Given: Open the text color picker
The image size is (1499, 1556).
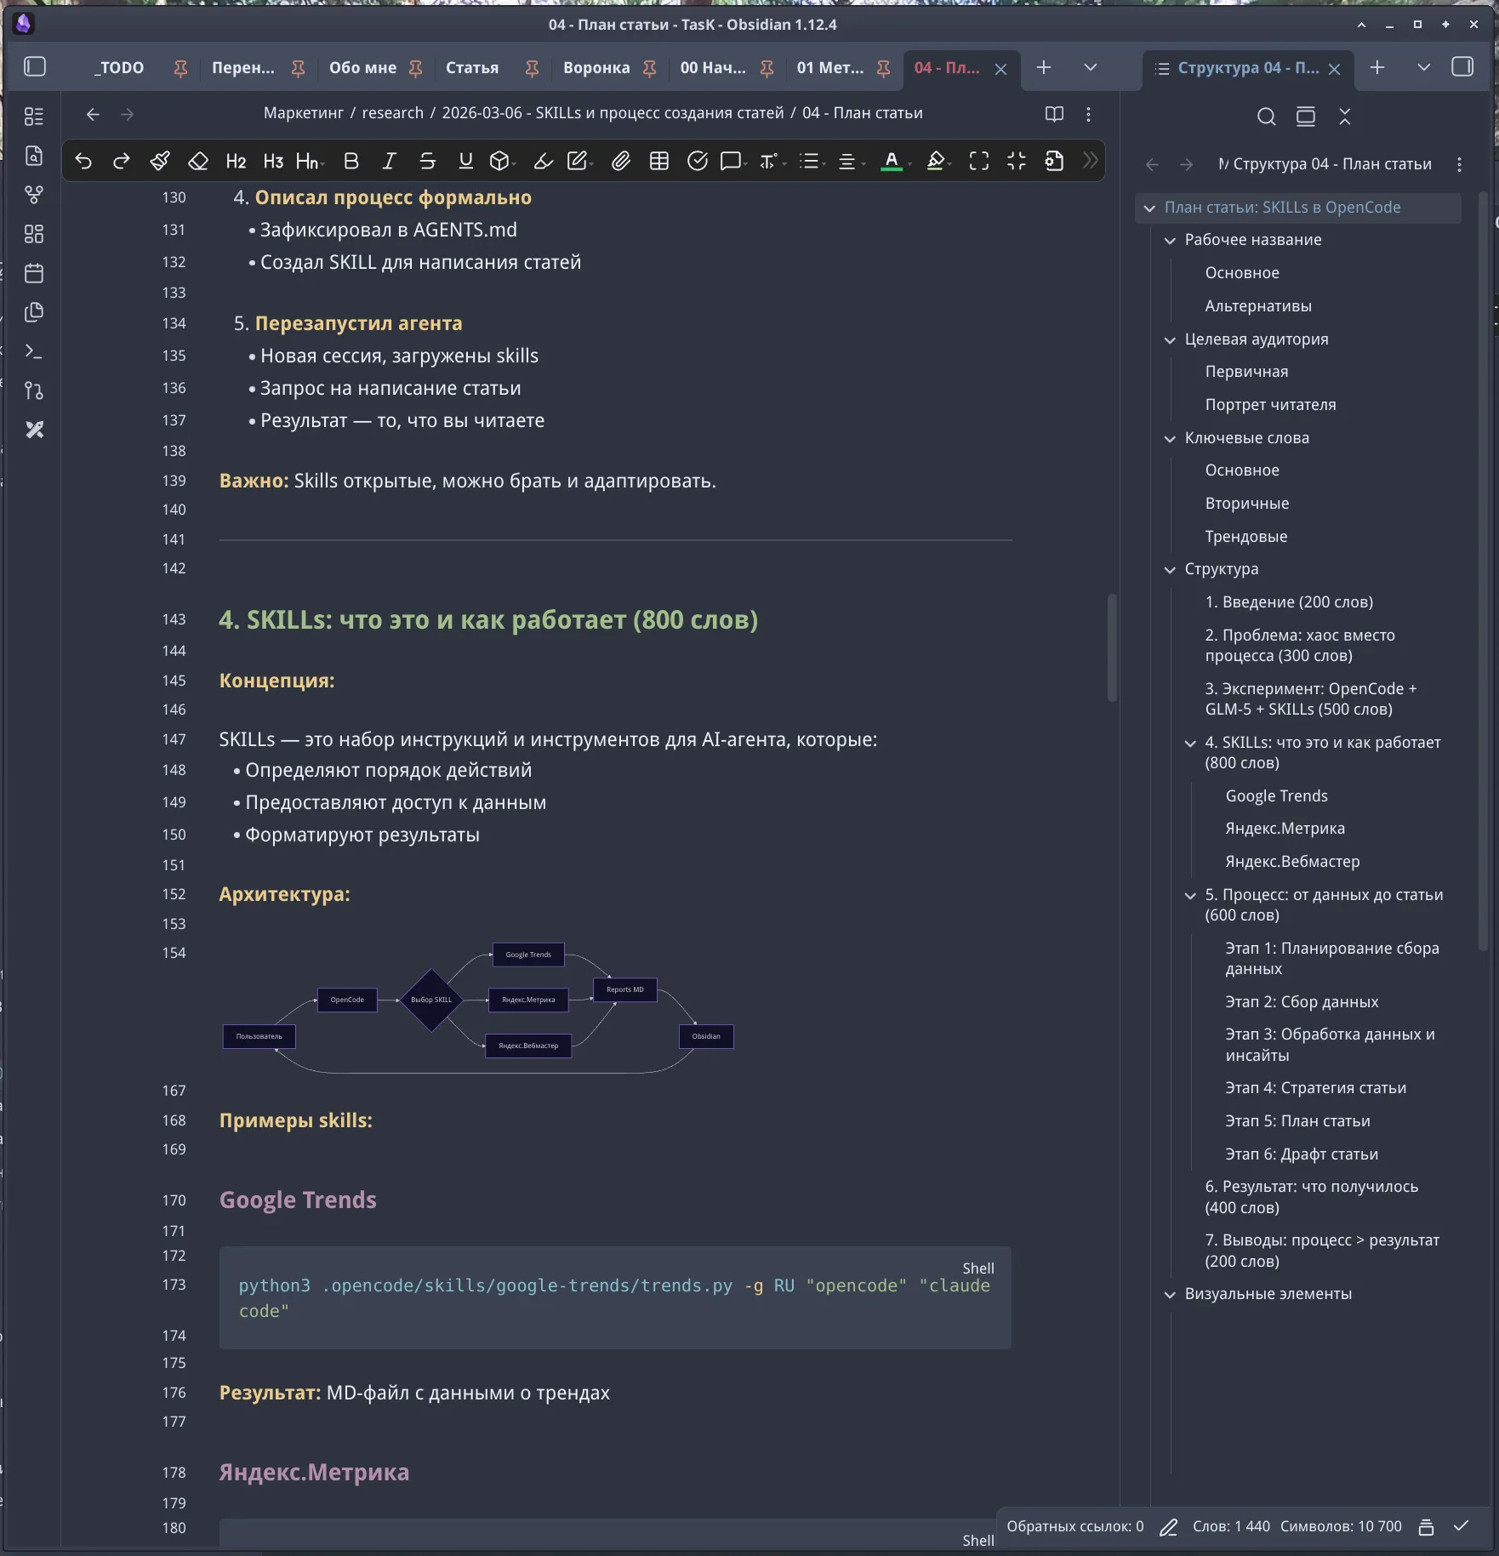Looking at the screenshot, I should 891,161.
